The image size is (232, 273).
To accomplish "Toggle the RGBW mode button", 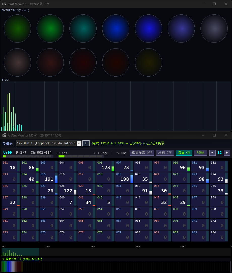I will [200, 152].
